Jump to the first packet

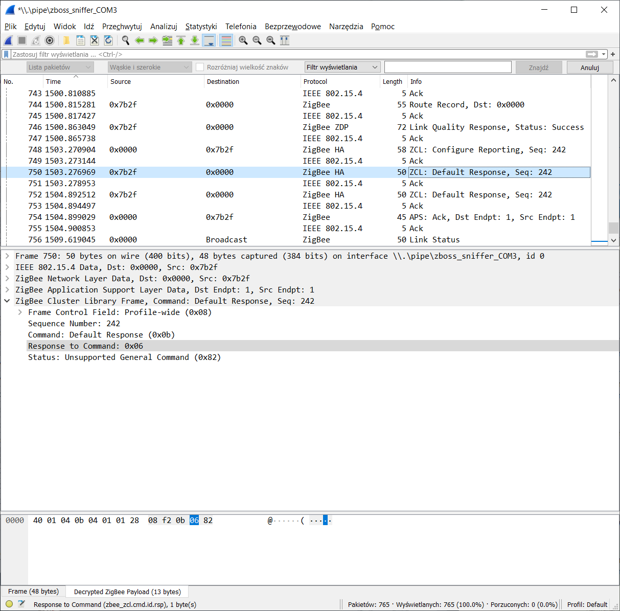pyautogui.click(x=181, y=40)
